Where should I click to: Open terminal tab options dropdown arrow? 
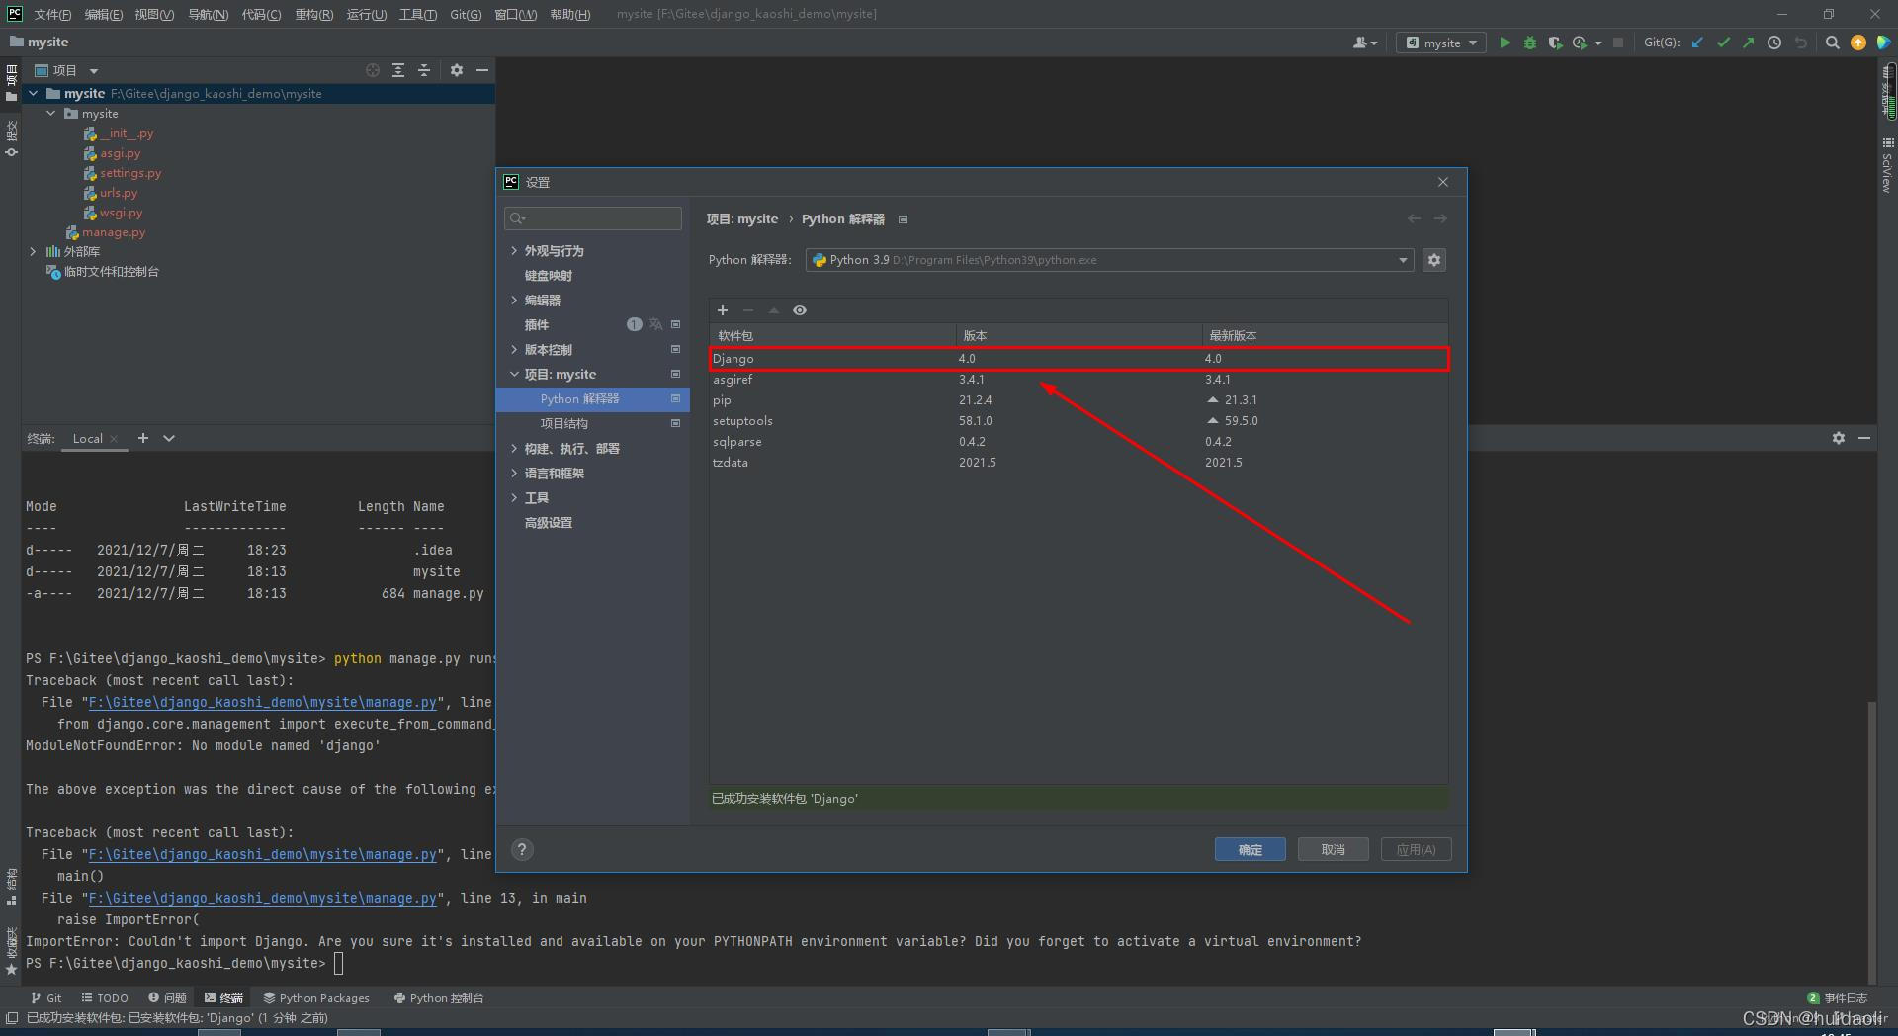click(169, 438)
